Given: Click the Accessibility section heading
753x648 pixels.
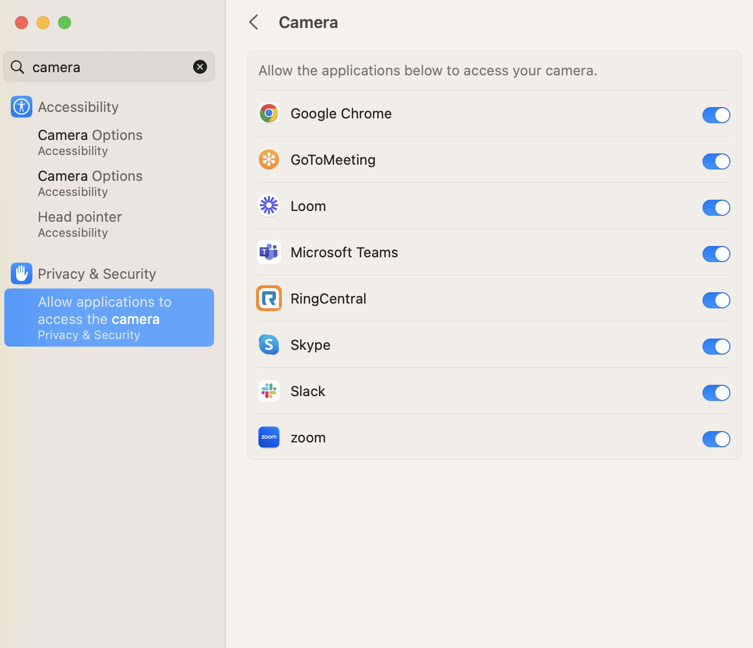Looking at the screenshot, I should (78, 107).
